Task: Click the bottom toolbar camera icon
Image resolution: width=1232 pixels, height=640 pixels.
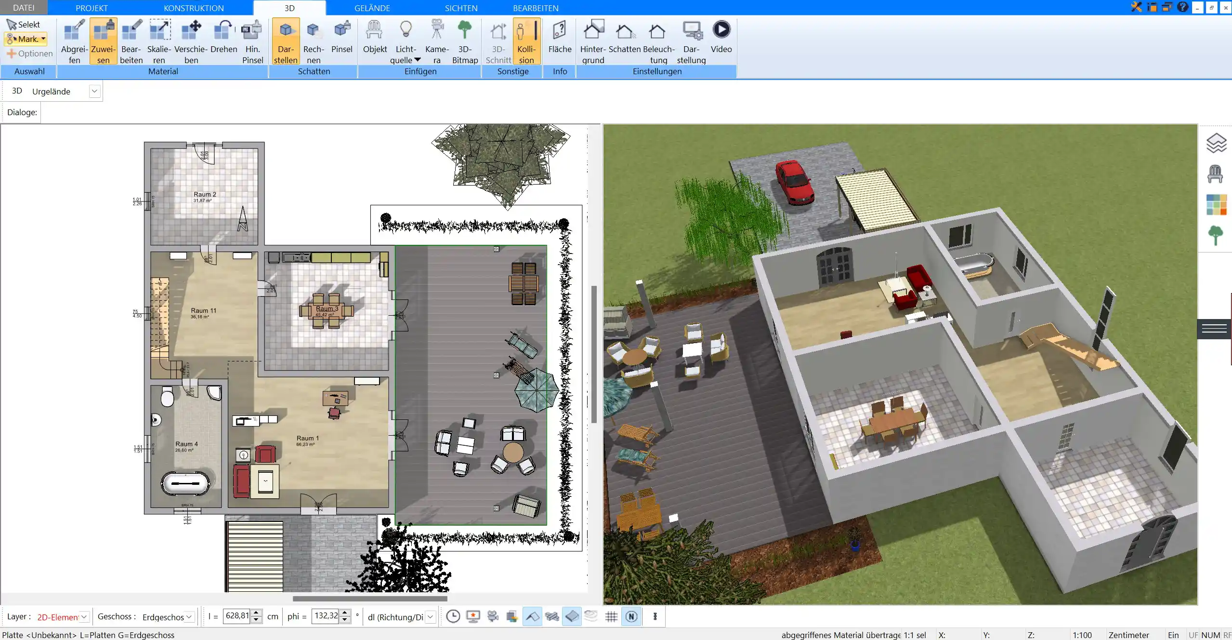Action: [x=493, y=616]
